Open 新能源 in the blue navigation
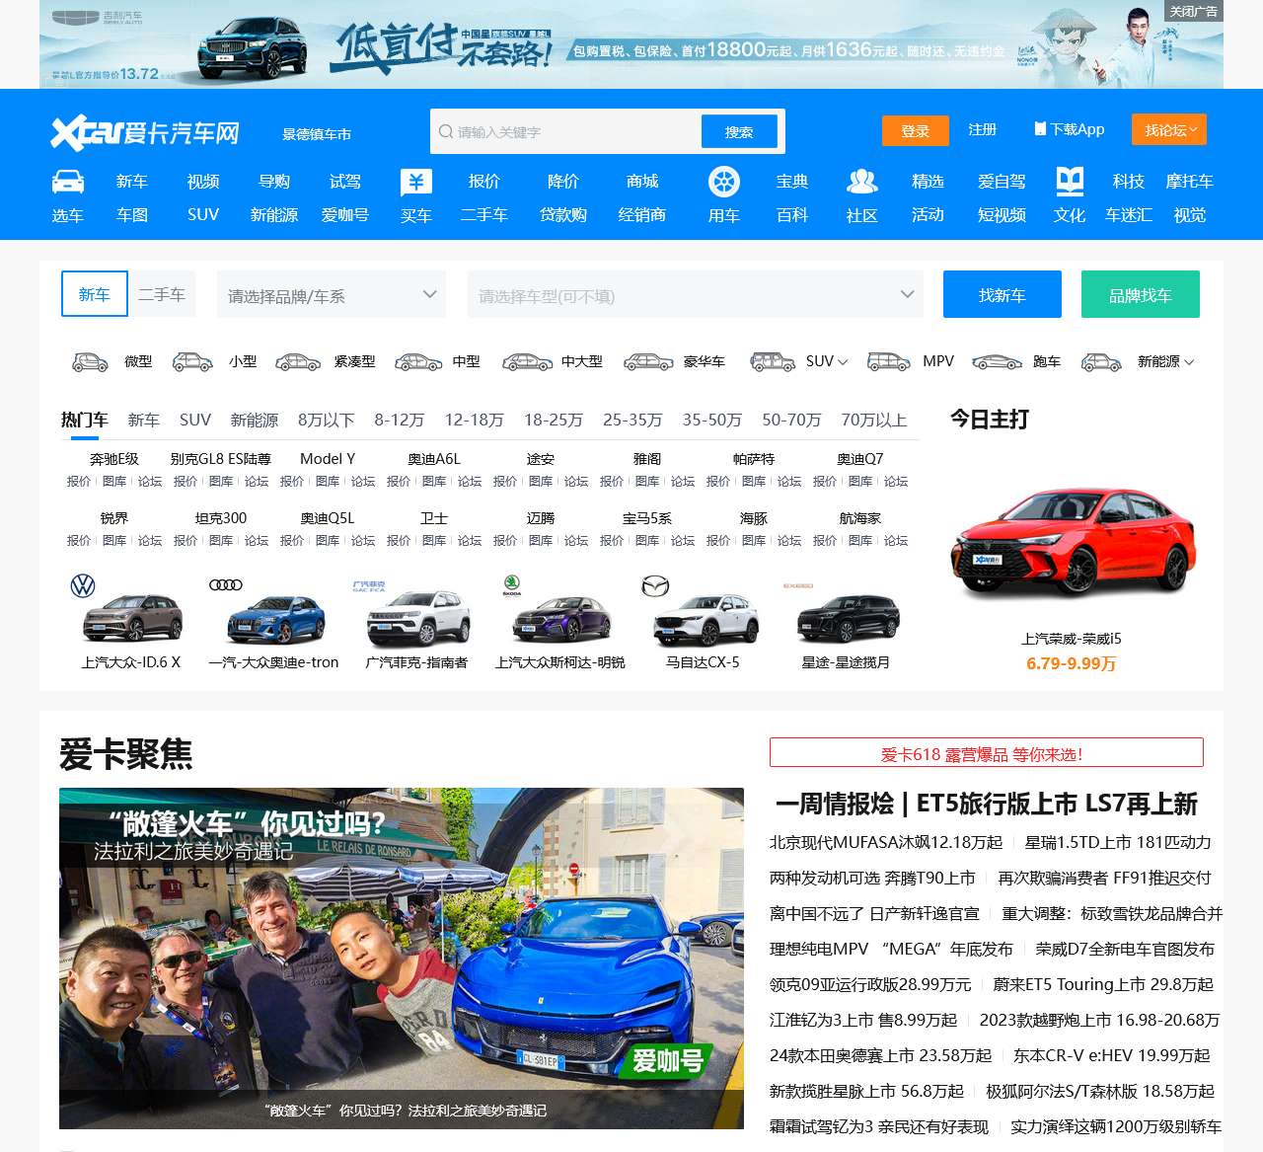1263x1152 pixels. [274, 215]
